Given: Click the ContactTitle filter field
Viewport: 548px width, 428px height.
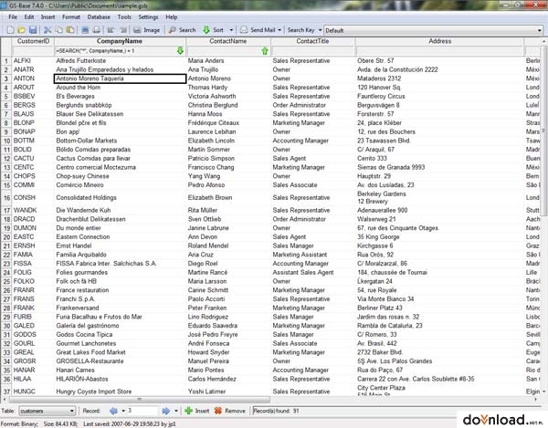Looking at the screenshot, I should point(312,51).
